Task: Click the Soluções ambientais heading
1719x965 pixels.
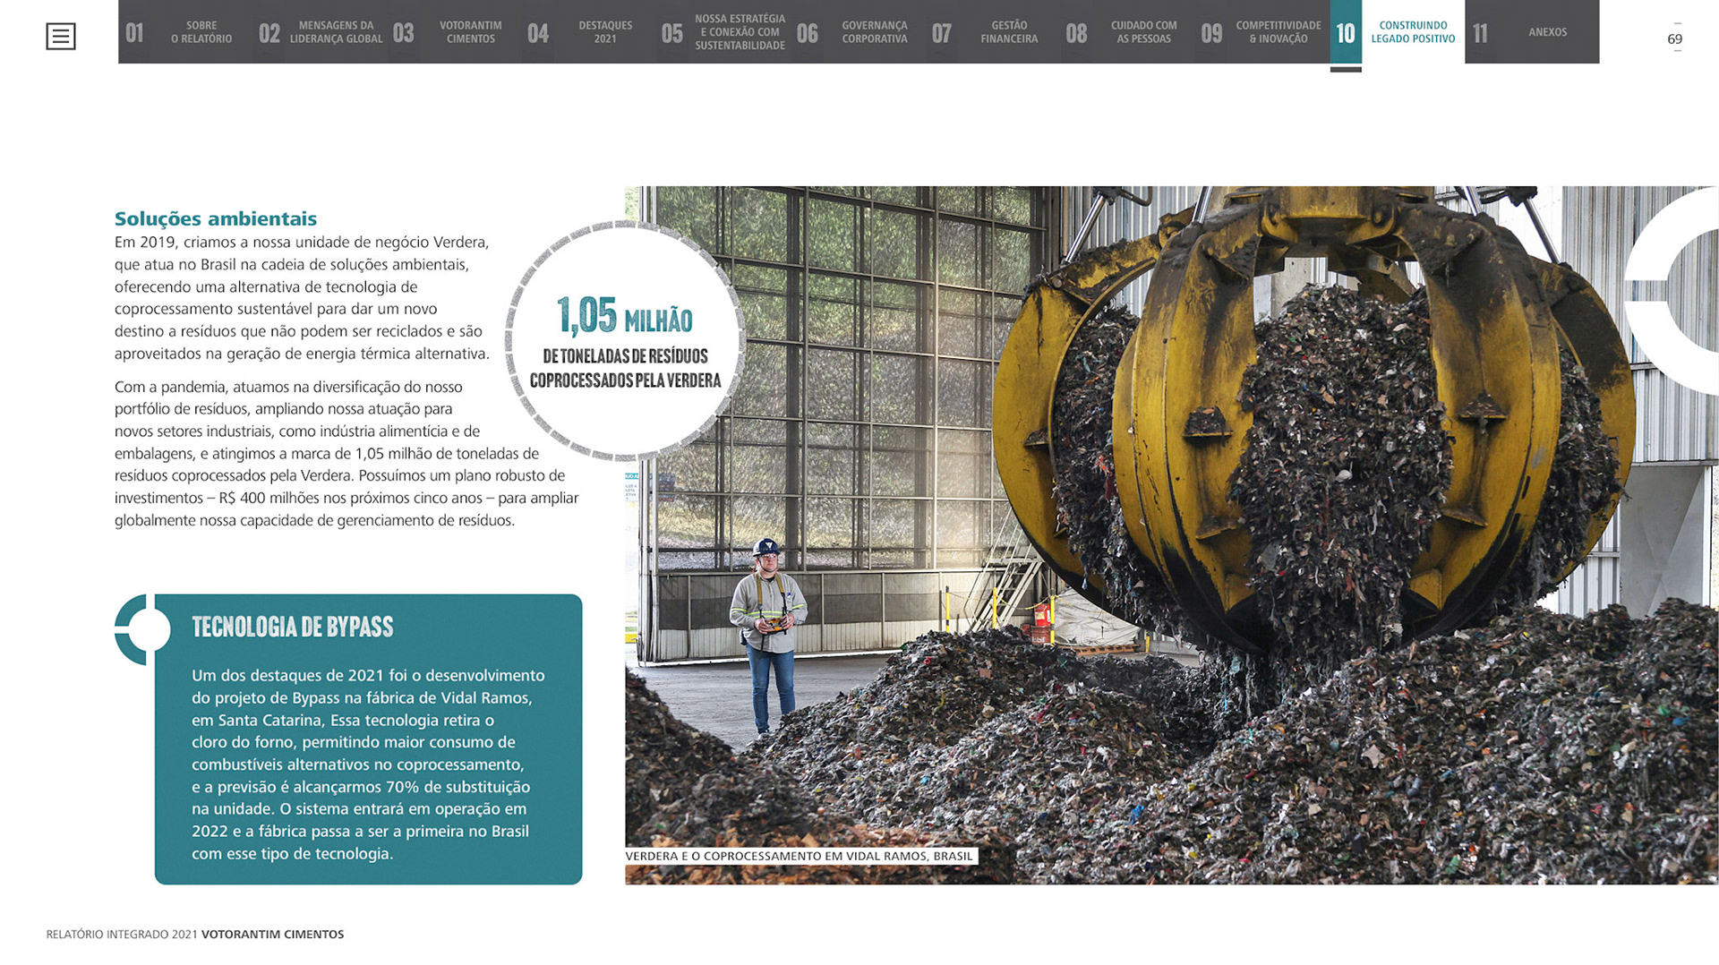Action: [216, 218]
